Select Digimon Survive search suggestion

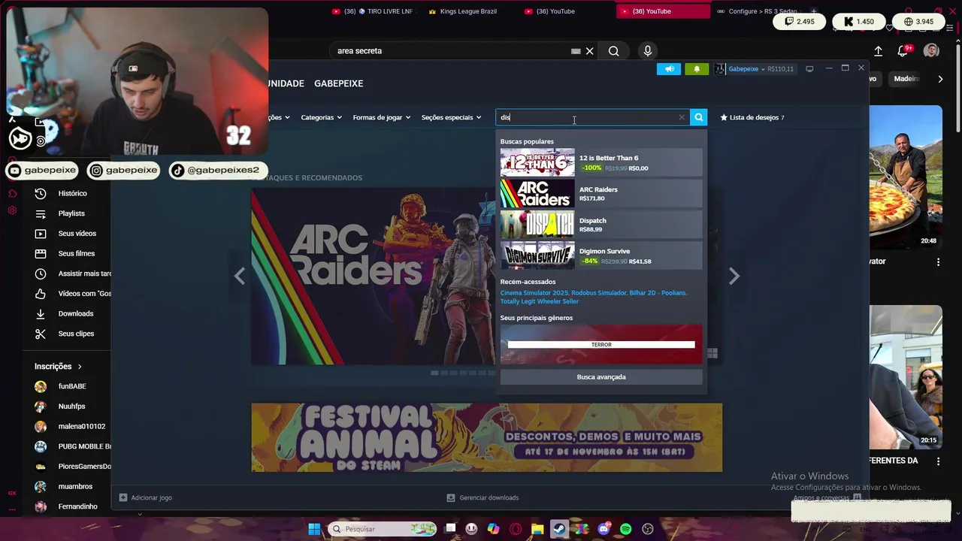coord(601,255)
